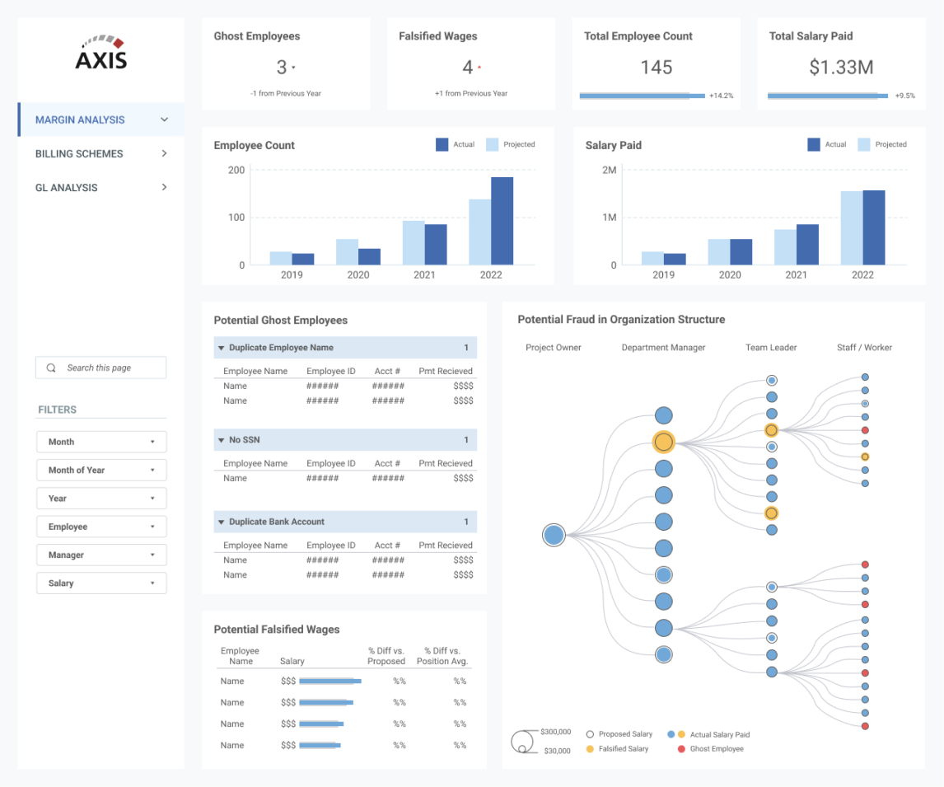Select the yellow Department Manager node
The height and width of the screenshot is (787, 944).
tap(663, 442)
